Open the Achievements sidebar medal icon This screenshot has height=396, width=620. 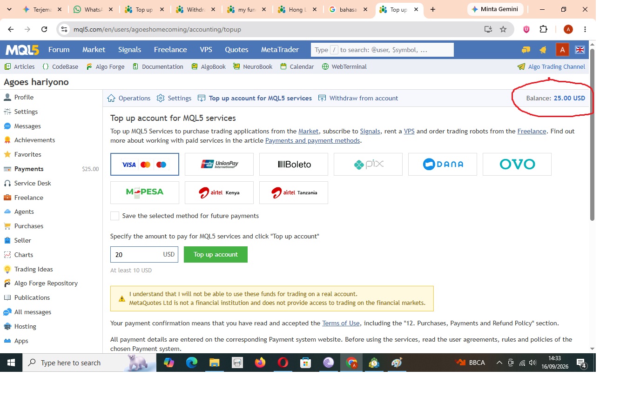pyautogui.click(x=7, y=140)
